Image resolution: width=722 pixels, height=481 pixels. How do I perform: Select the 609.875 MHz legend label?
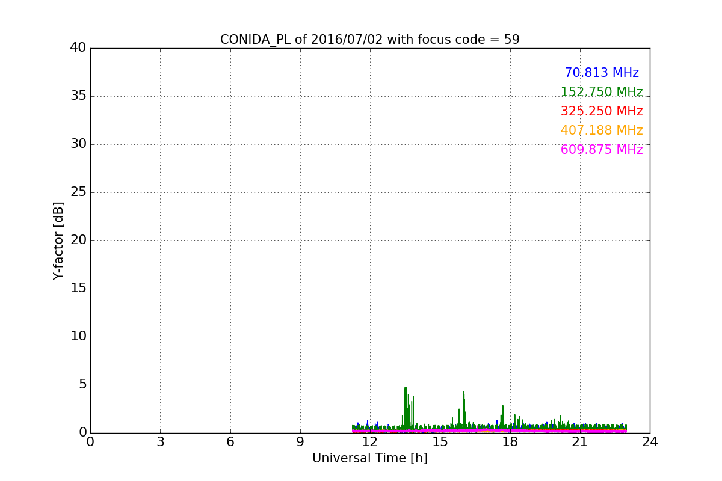coord(602,150)
